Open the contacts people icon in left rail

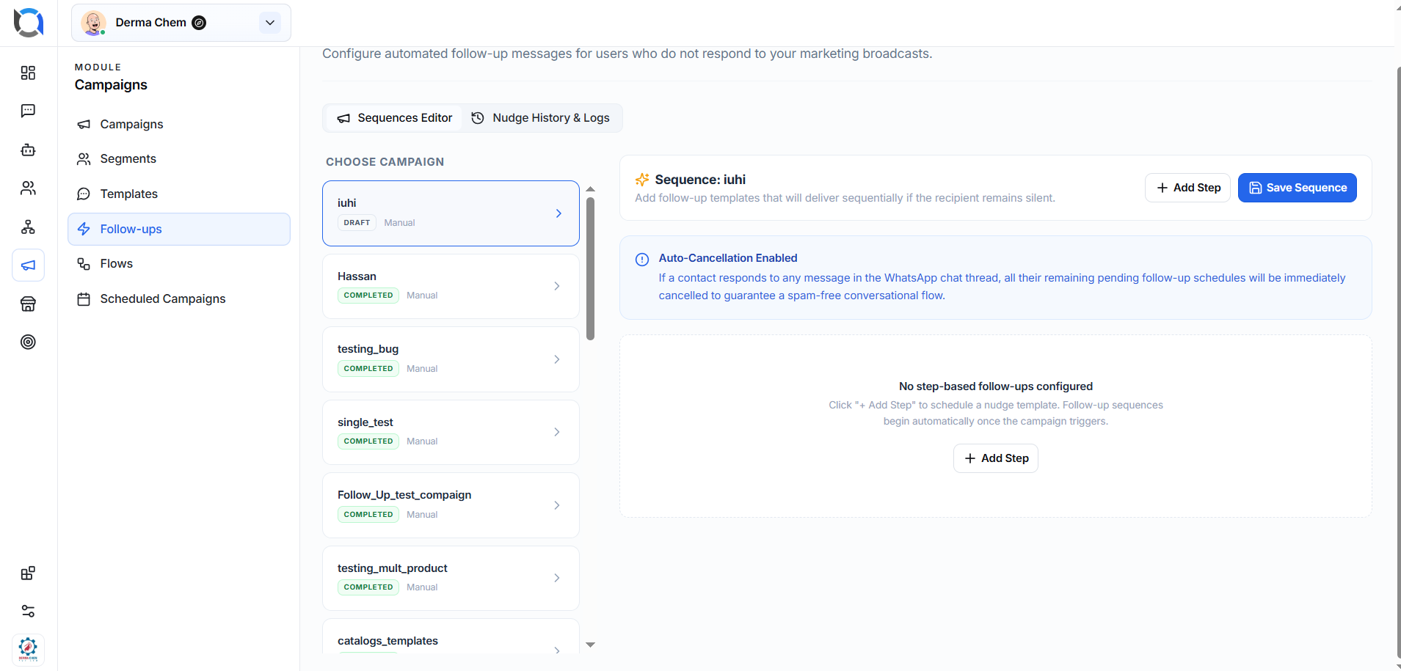pyautogui.click(x=28, y=188)
